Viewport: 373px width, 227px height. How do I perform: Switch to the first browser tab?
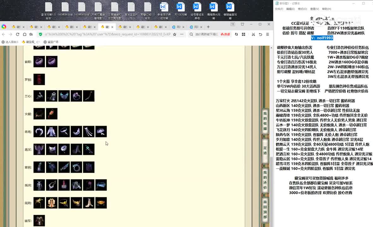point(18,27)
